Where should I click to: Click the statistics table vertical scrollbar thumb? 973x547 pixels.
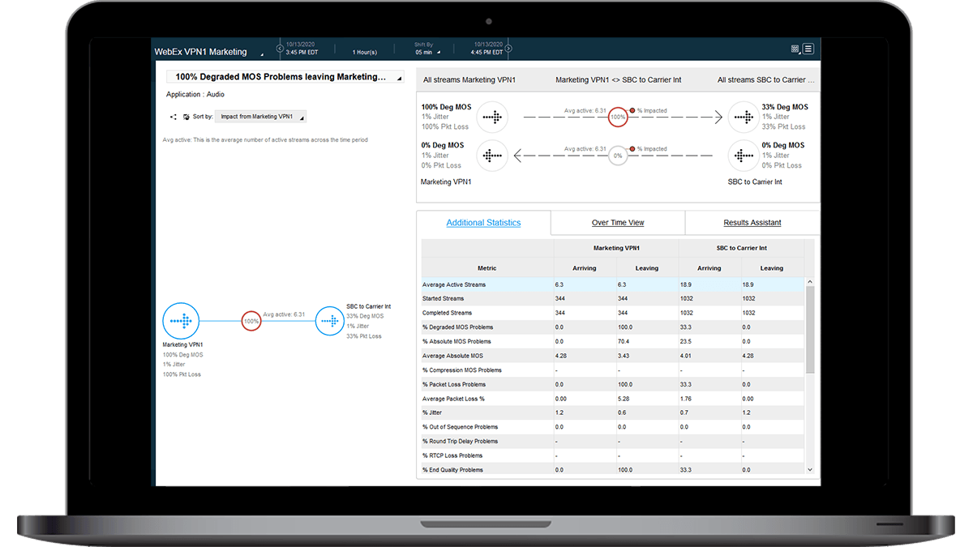click(809, 329)
